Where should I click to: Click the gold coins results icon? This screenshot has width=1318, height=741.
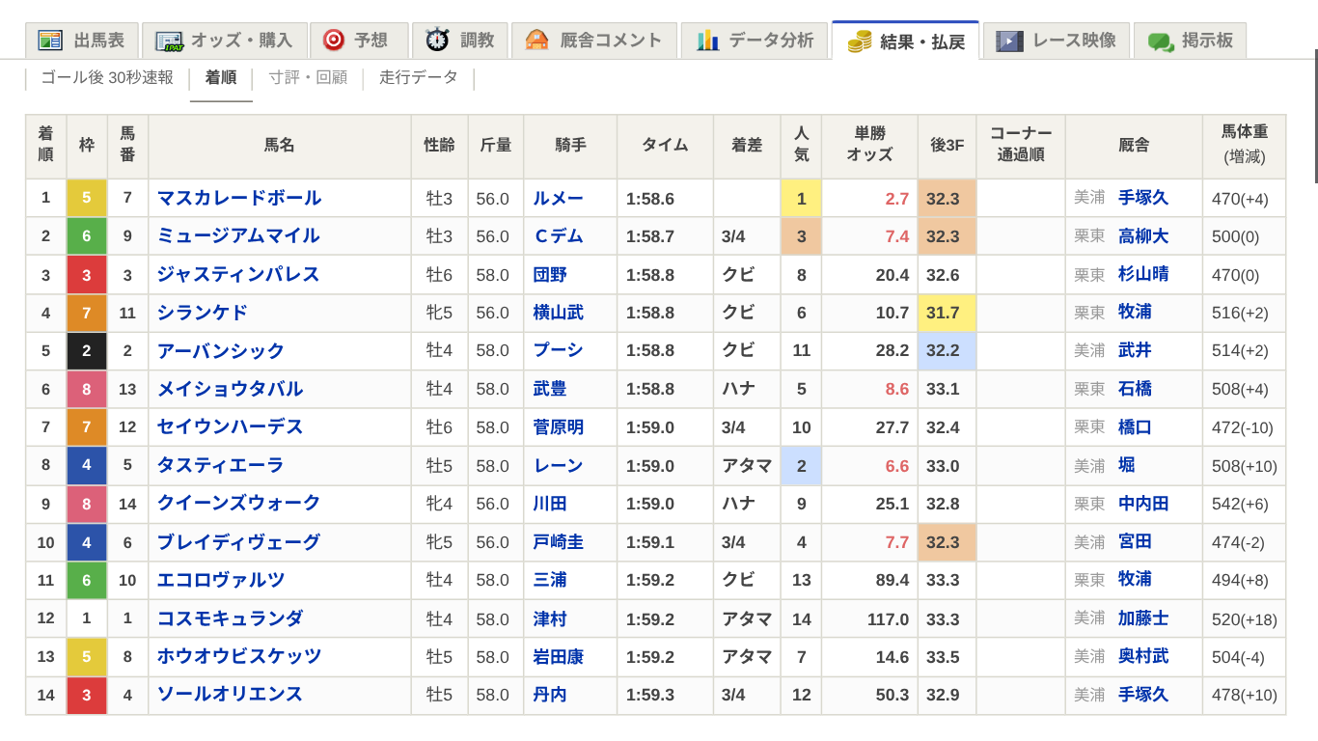point(859,41)
